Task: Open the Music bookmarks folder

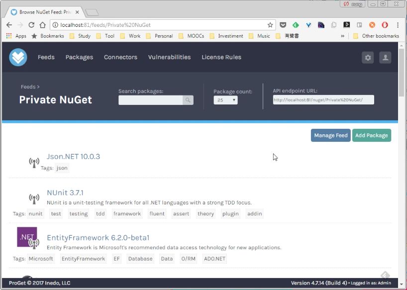Action: 259,36
